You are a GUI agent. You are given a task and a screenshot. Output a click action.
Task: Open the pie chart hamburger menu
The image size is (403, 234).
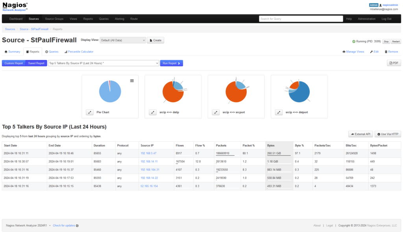132,80
